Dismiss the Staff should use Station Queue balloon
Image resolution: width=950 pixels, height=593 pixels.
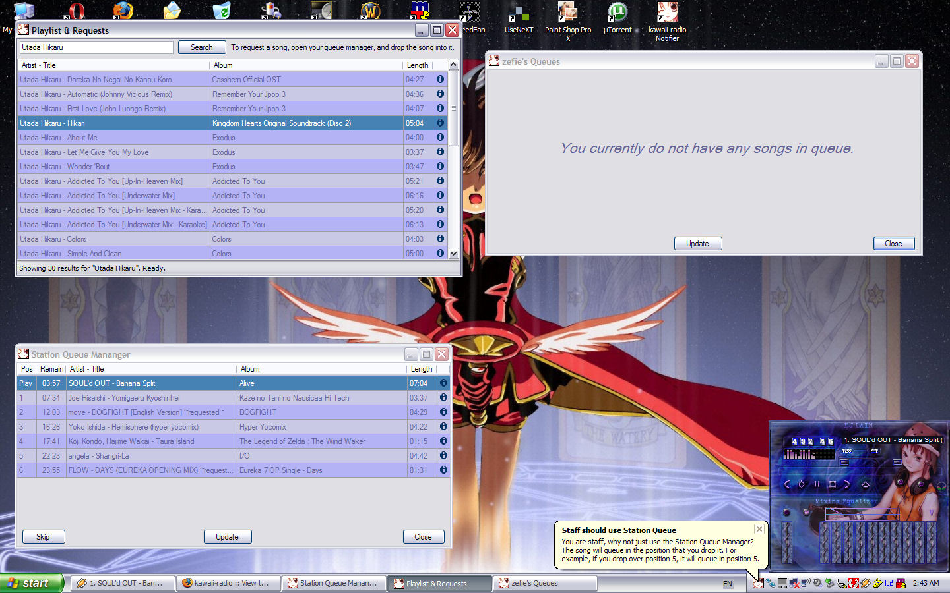point(759,529)
